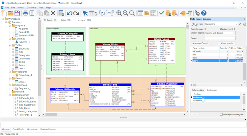Open help with the question mark icon

(204, 13)
